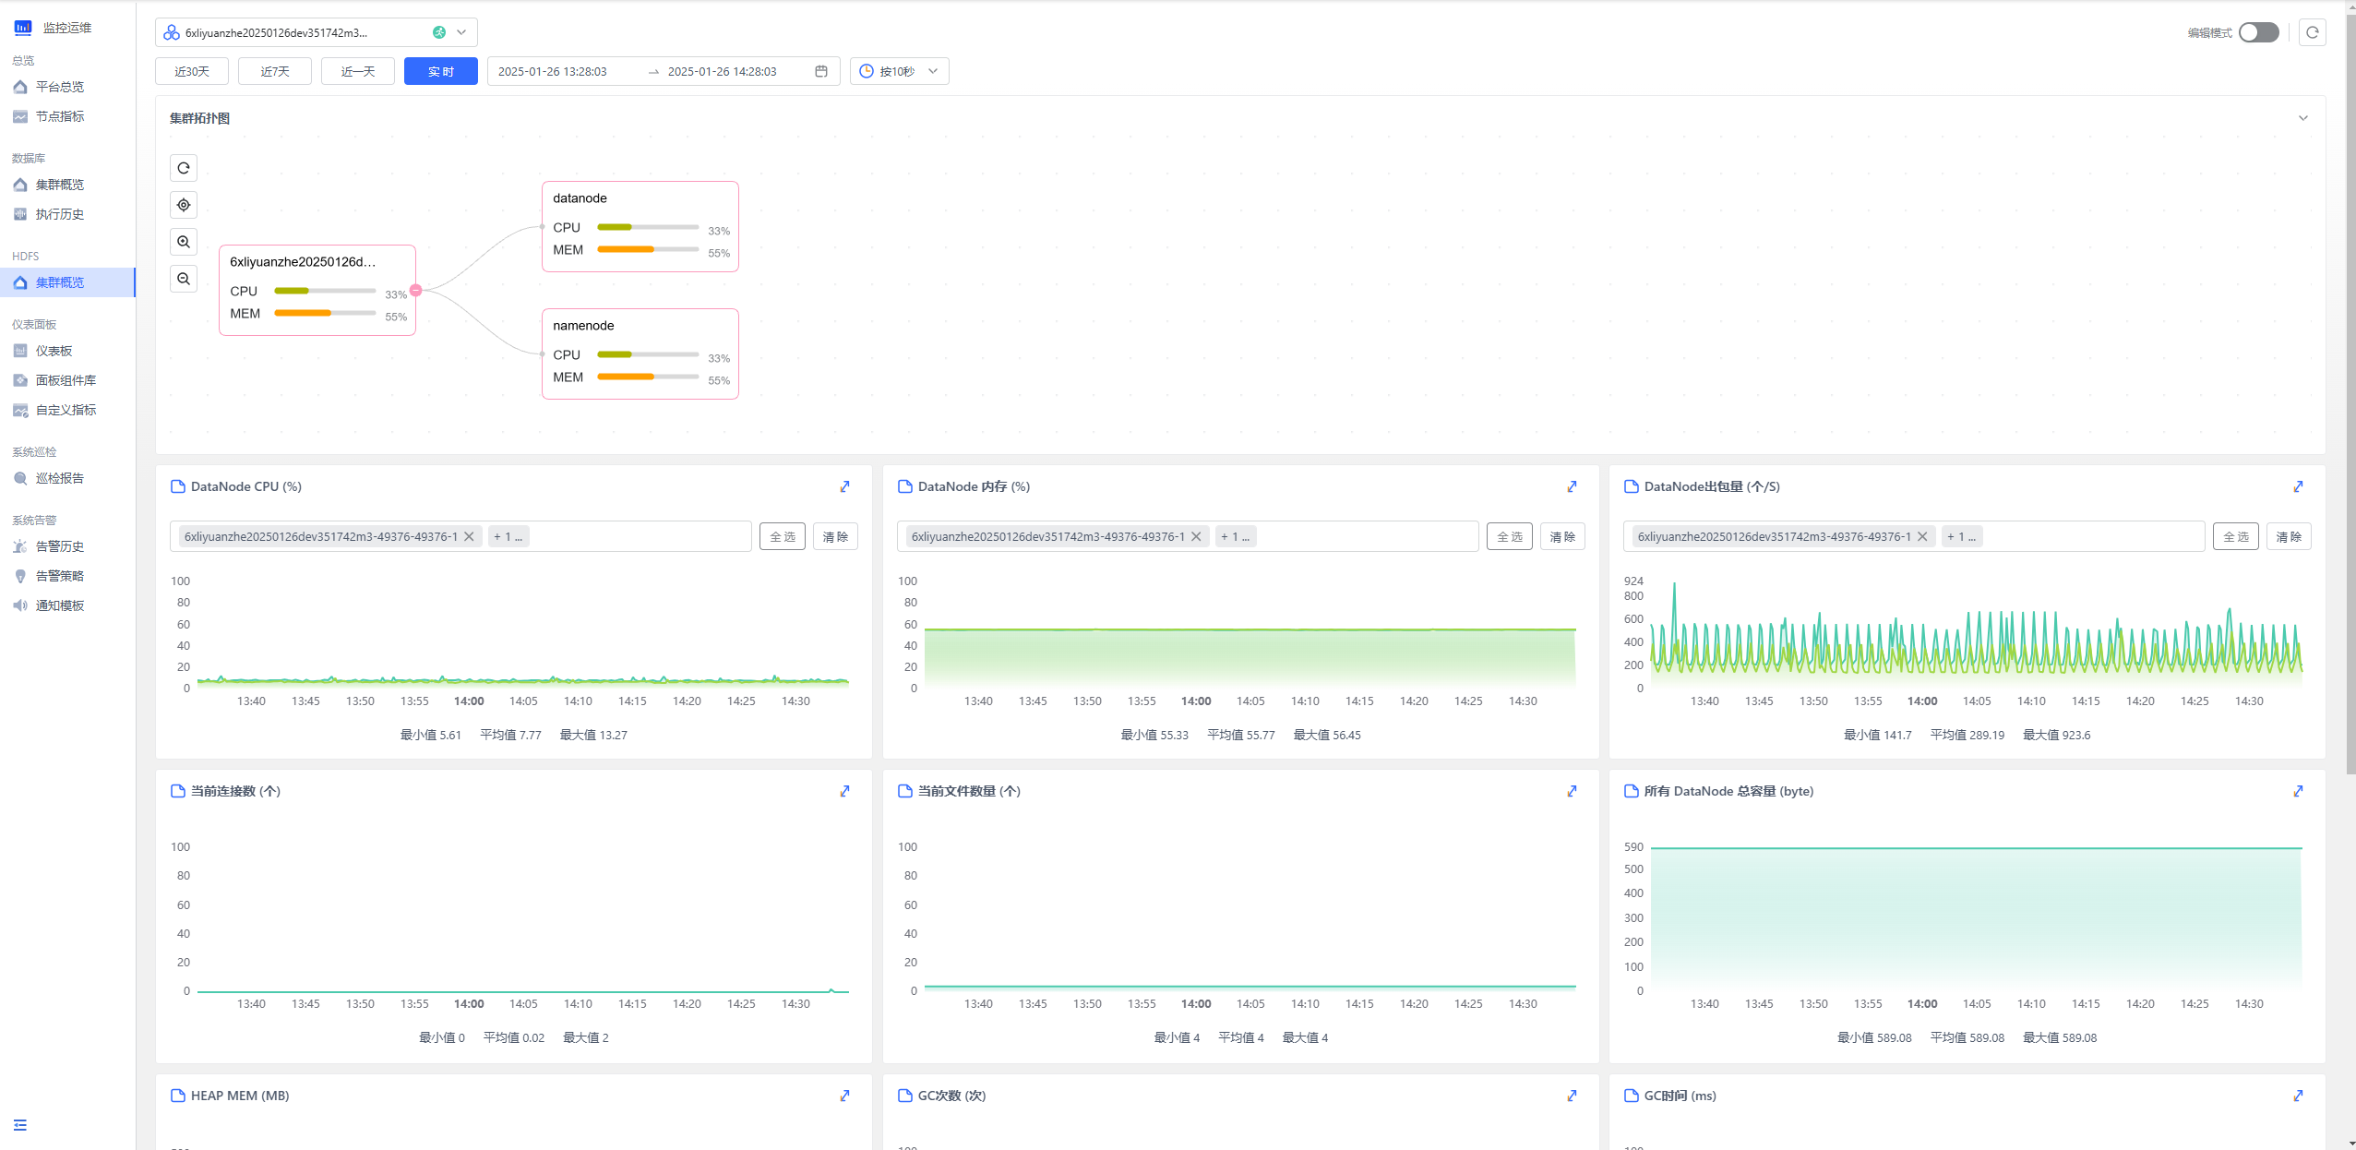Open 巡检报告 in the sidebar
The width and height of the screenshot is (2356, 1150).
pos(67,478)
